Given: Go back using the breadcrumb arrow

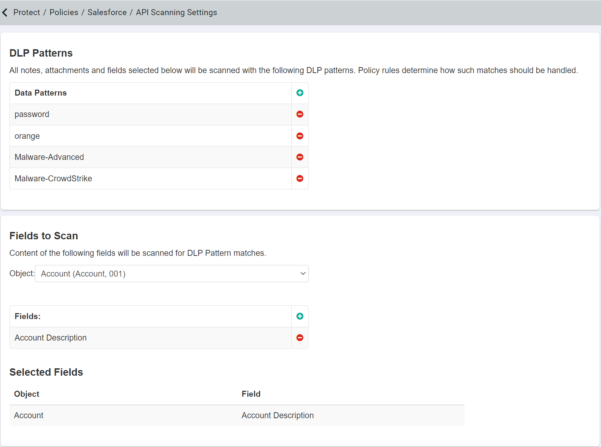Looking at the screenshot, I should tap(5, 12).
